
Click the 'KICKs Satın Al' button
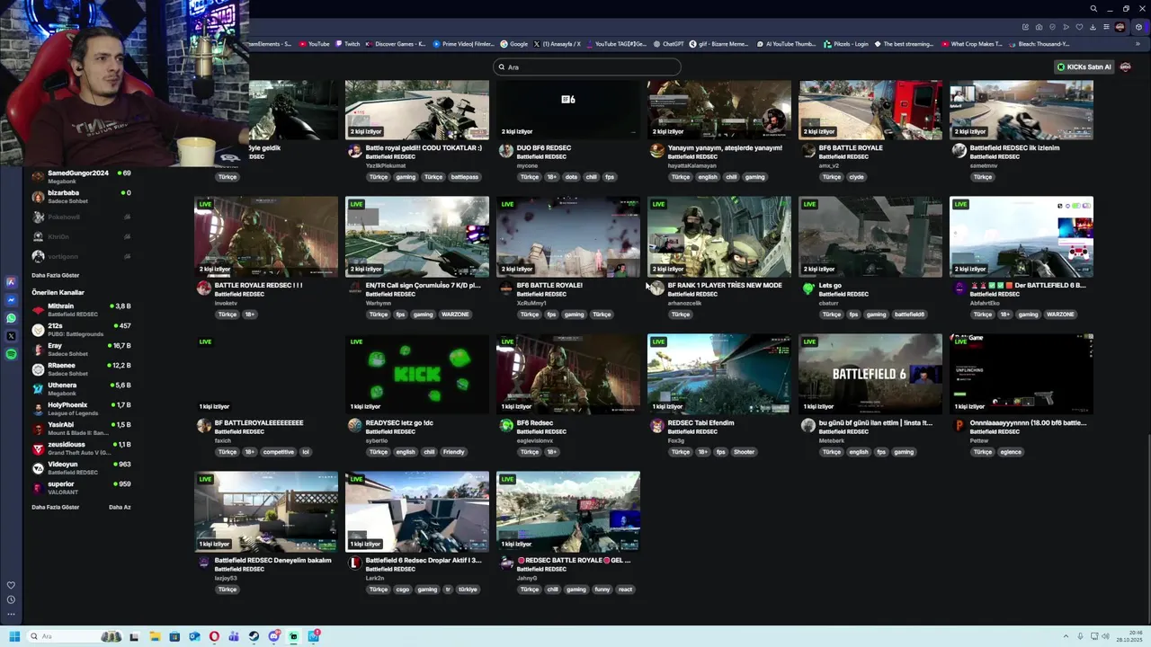point(1084,66)
